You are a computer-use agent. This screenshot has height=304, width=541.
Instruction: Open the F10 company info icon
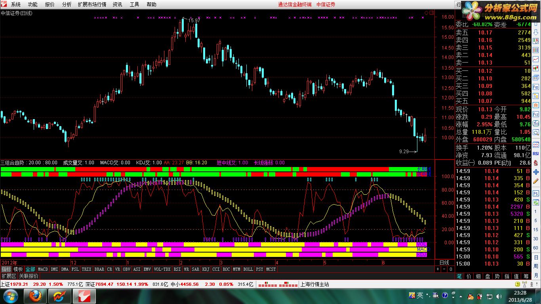pyautogui.click(x=536, y=86)
